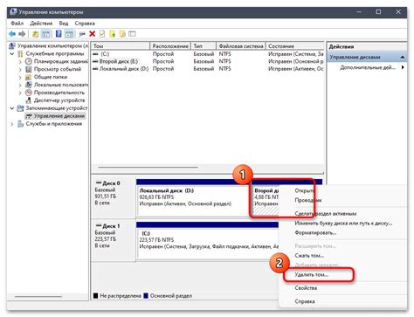This screenshot has height=317, width=414.
Task: Choose Свойства in the context menu
Action: pyautogui.click(x=306, y=288)
